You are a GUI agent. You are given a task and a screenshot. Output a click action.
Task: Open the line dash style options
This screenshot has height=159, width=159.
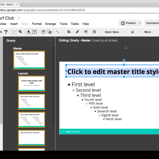94,32
